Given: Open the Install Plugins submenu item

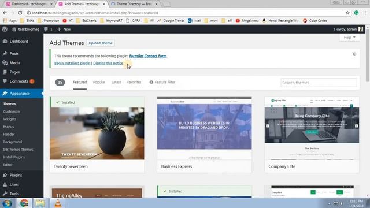Looking at the screenshot, I should click(x=14, y=157).
